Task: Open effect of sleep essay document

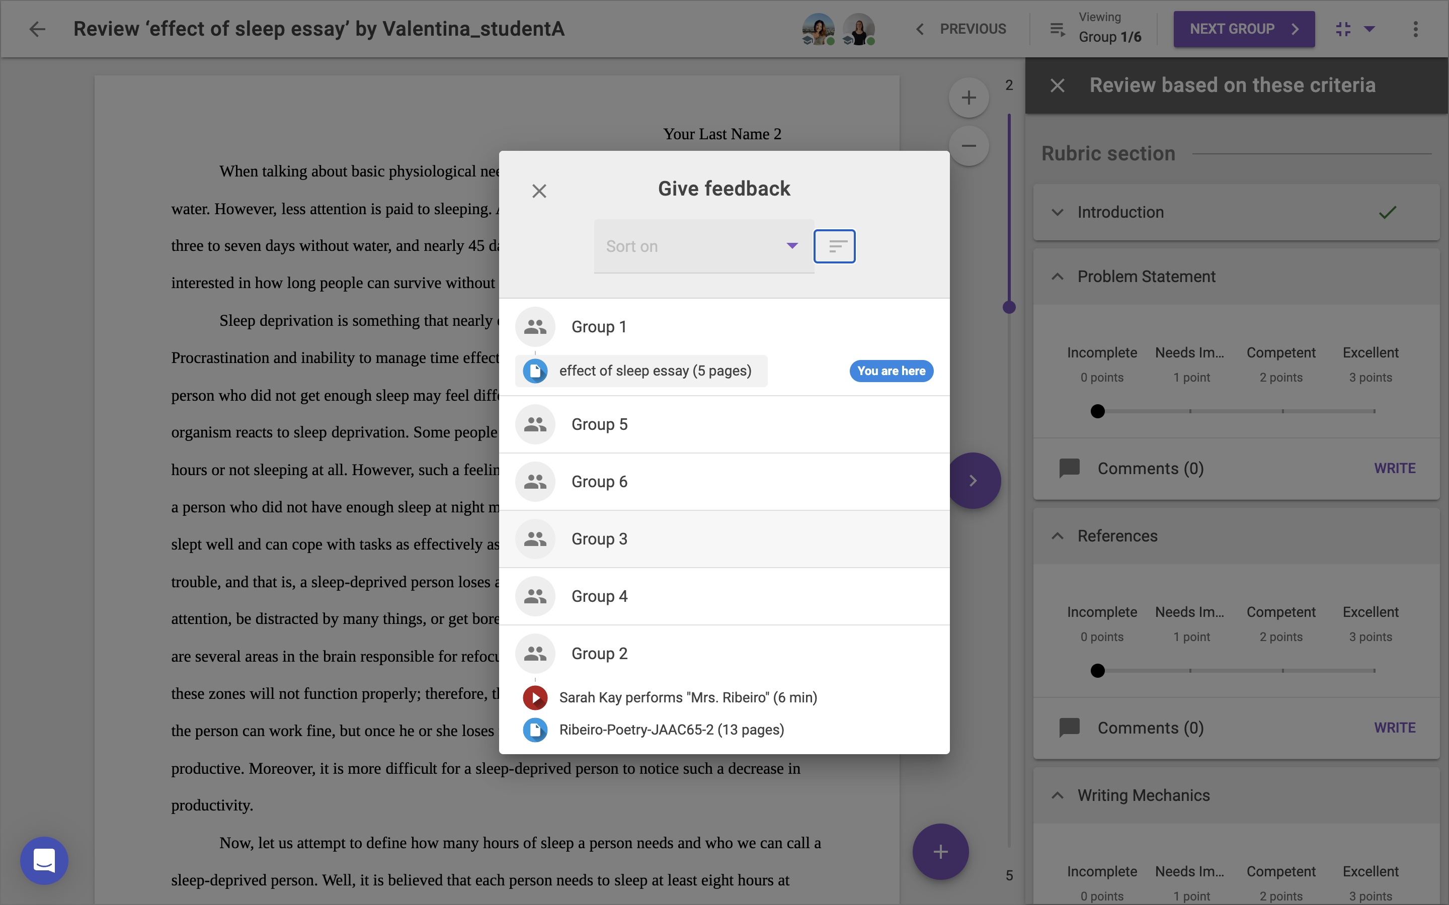Action: (x=641, y=371)
